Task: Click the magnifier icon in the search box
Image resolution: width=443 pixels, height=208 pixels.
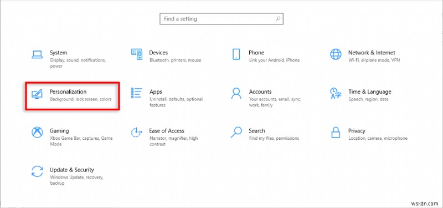Action: point(278,19)
